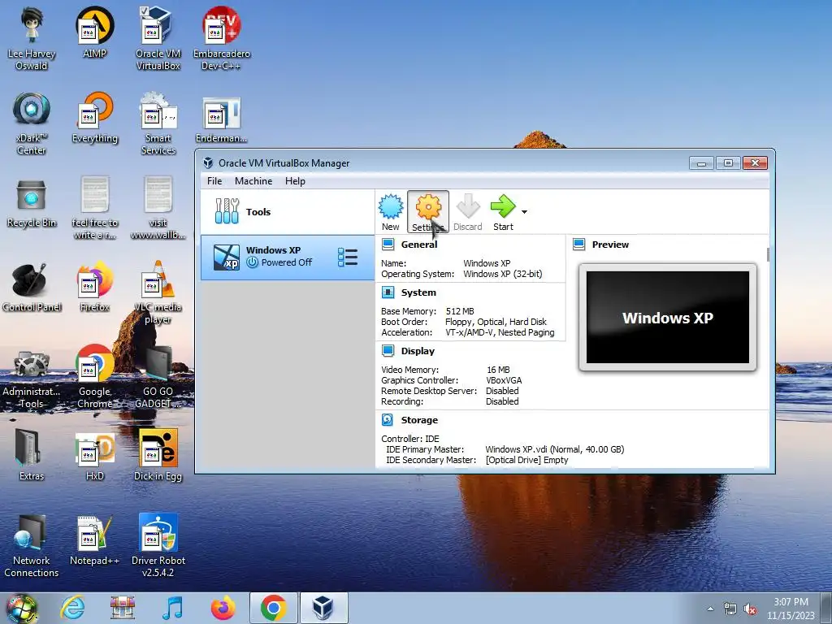The height and width of the screenshot is (624, 832).
Task: Show hidden tray icons arrow
Action: (710, 609)
